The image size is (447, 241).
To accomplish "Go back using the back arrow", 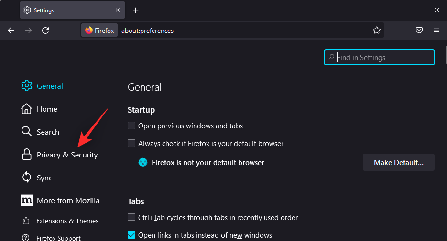I will tap(11, 31).
